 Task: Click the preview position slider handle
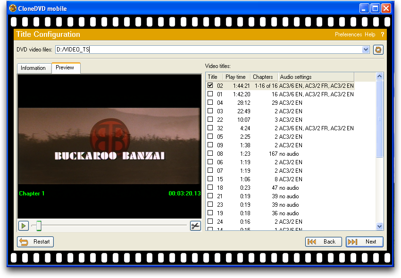point(39,226)
